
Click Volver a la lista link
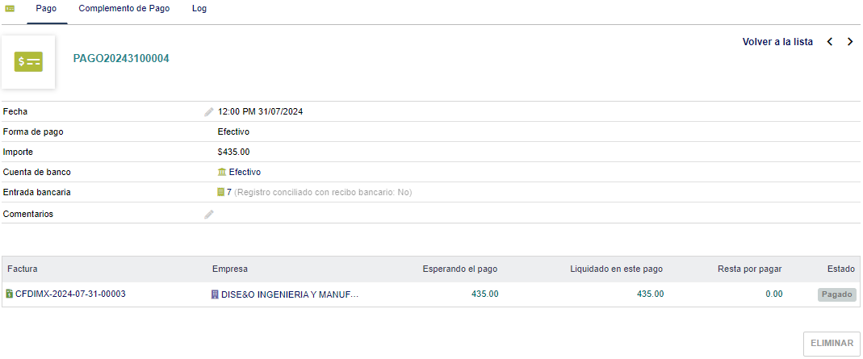777,42
